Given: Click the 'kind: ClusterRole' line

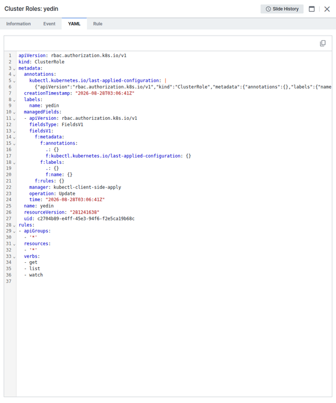Looking at the screenshot, I should [x=41, y=62].
